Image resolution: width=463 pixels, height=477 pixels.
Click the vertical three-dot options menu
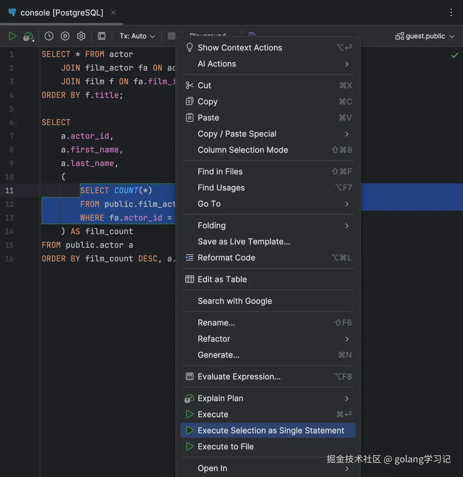451,12
